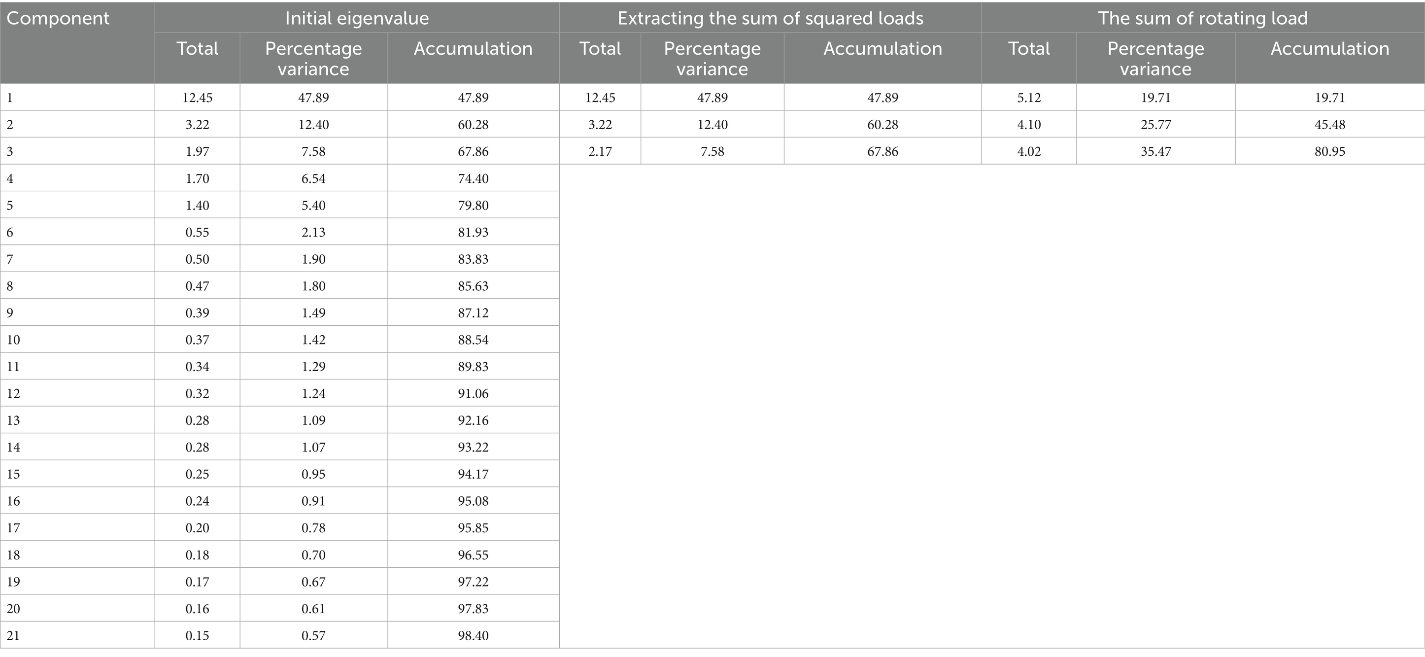
Task: Select the Initial eigenvalue group header
Action: click(357, 18)
